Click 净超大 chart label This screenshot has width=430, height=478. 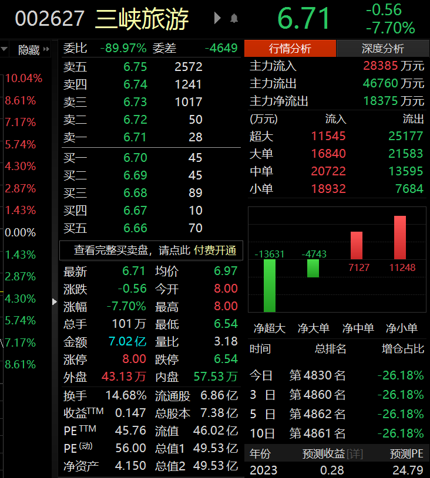(x=270, y=328)
